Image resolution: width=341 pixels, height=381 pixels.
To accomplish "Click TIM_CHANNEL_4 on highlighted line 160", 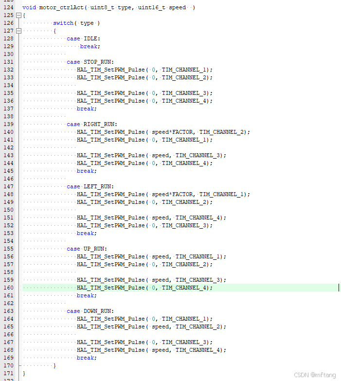I will [184, 288].
